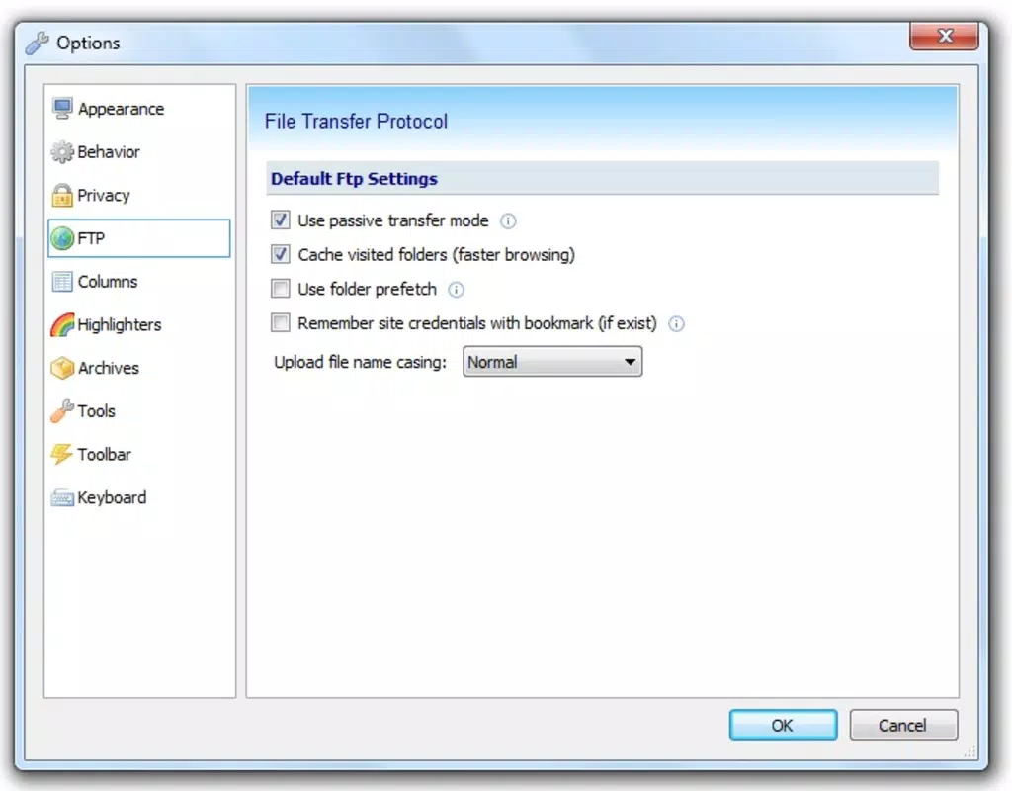Click the Keyboard icon in sidebar

[x=62, y=498]
